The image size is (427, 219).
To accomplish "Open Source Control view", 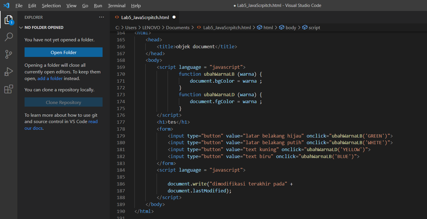I will (8, 54).
